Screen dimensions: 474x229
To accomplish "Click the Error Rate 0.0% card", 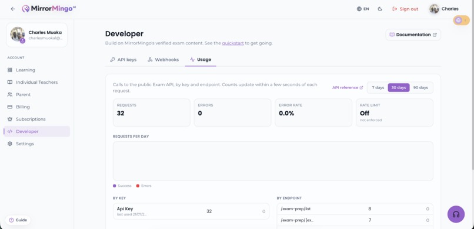I will (313, 112).
